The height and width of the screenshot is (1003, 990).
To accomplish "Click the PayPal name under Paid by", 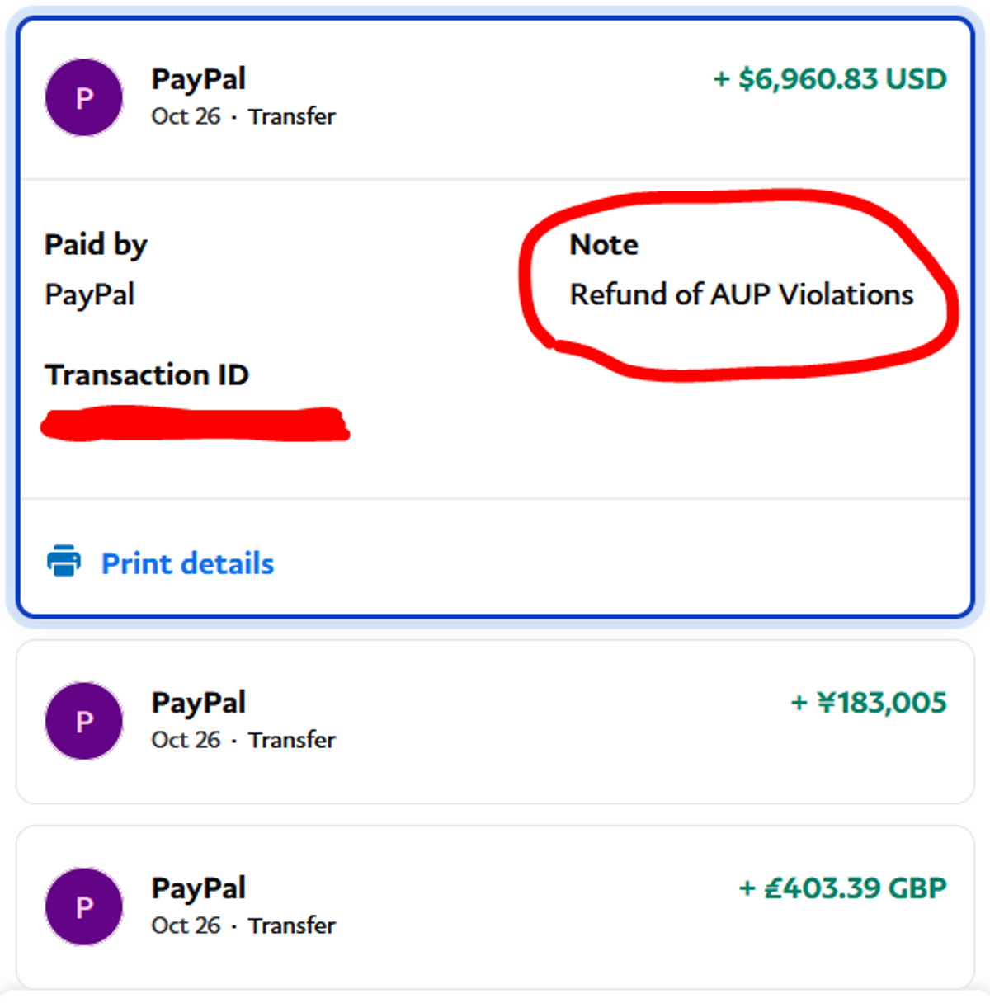I will tap(90, 294).
